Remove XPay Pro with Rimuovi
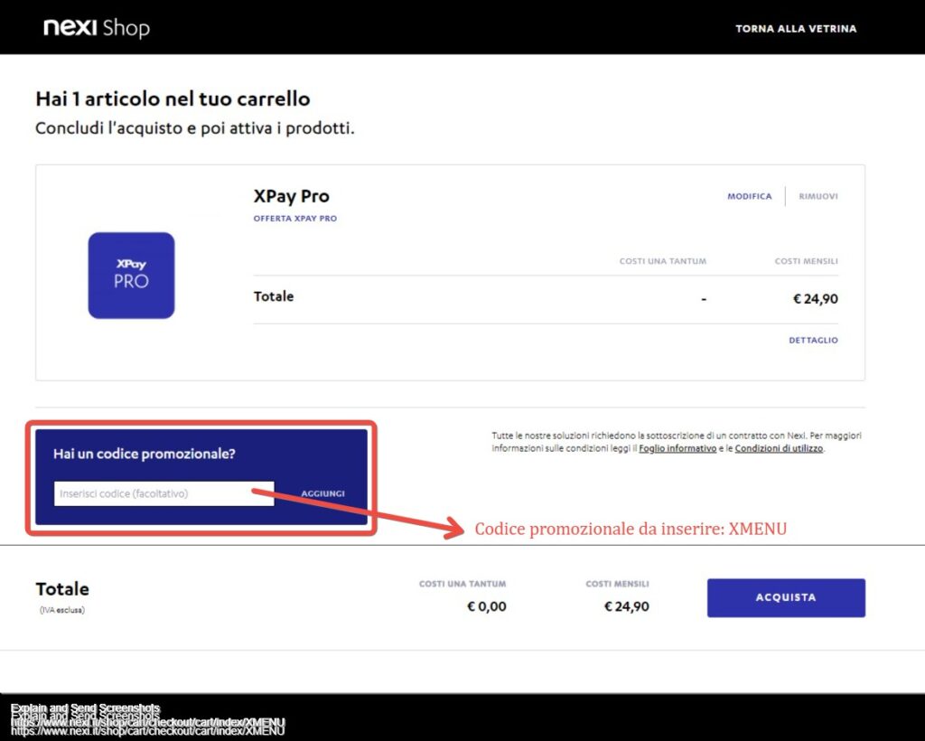This screenshot has width=925, height=741. click(x=818, y=196)
